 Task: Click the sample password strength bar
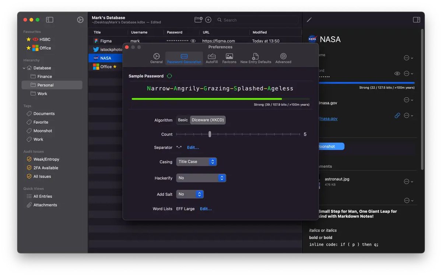pos(221,99)
